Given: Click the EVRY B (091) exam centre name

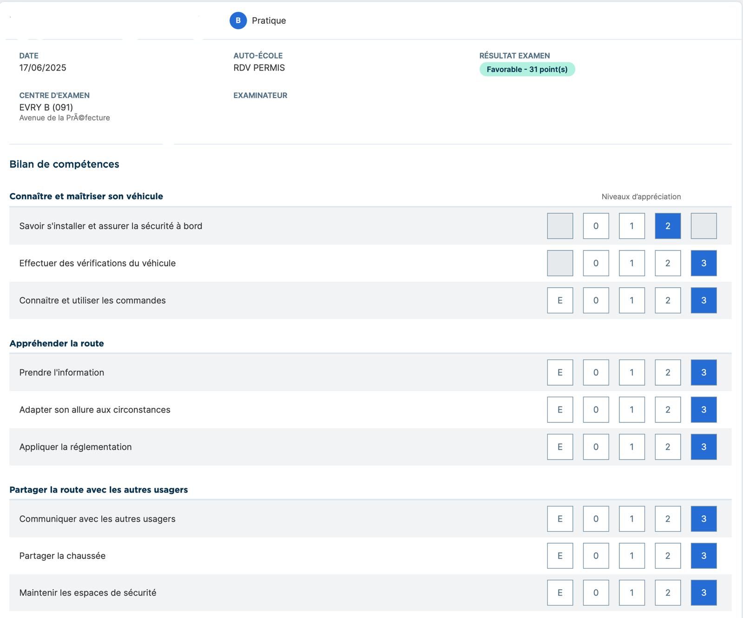Looking at the screenshot, I should pyautogui.click(x=46, y=107).
